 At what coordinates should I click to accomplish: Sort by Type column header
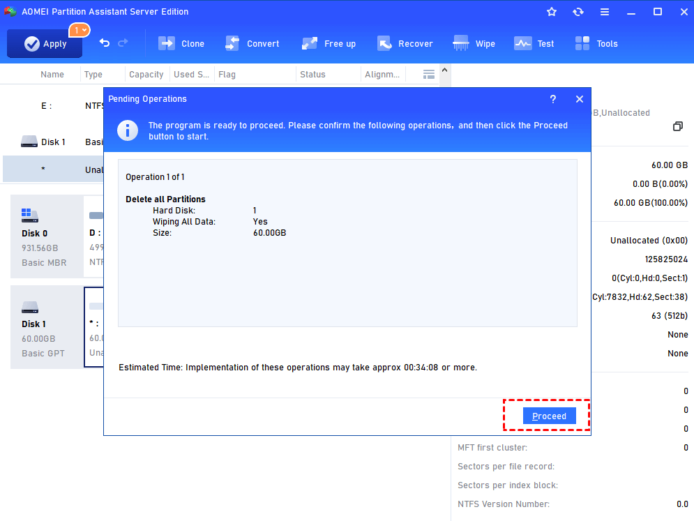[93, 75]
